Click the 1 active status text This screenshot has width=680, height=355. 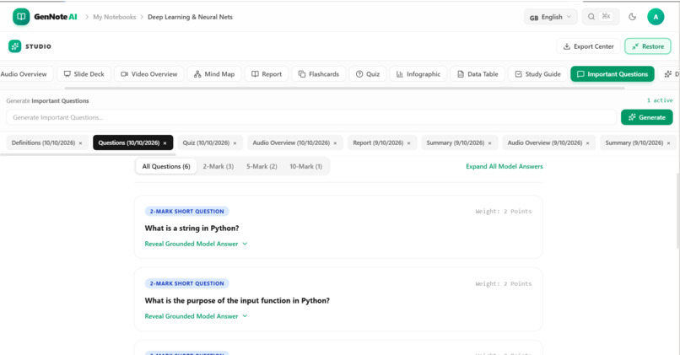tap(660, 100)
